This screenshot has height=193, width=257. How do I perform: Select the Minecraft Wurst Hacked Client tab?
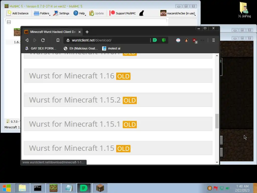(53, 32)
